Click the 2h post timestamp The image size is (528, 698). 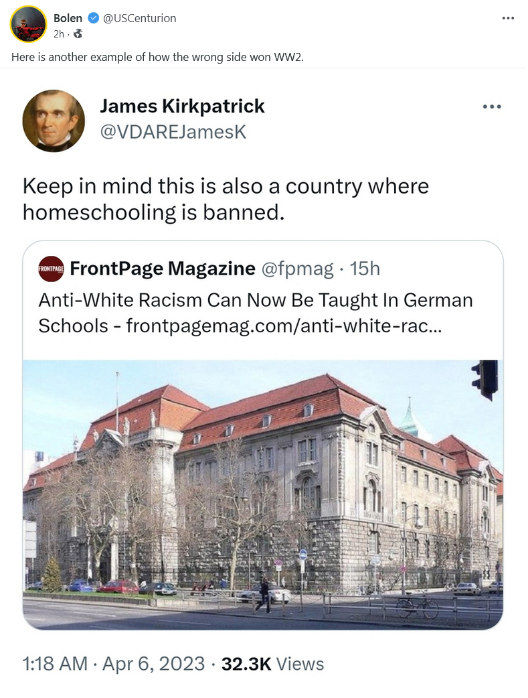pyautogui.click(x=59, y=34)
